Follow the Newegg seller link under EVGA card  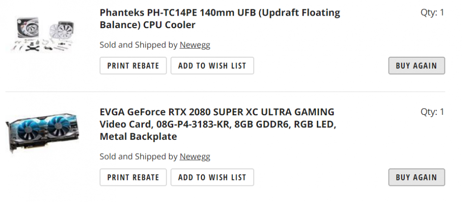pyautogui.click(x=195, y=157)
